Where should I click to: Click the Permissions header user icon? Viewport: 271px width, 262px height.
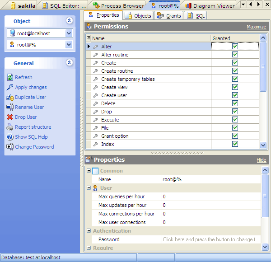pyautogui.click(x=89, y=26)
